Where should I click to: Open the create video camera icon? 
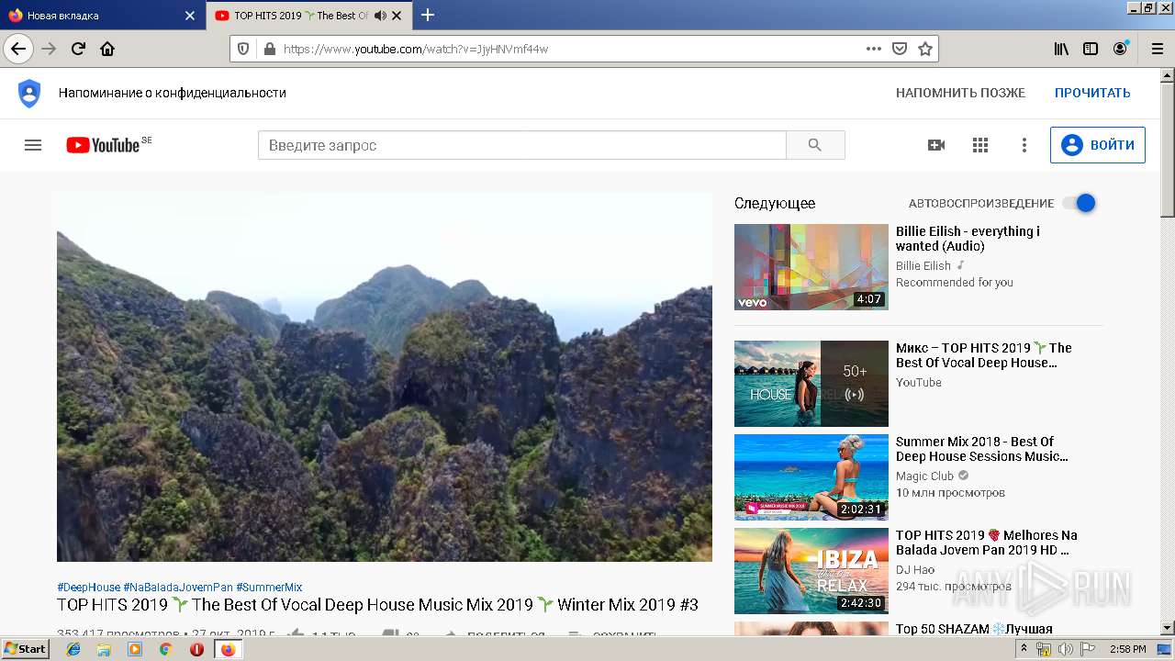[x=936, y=145]
